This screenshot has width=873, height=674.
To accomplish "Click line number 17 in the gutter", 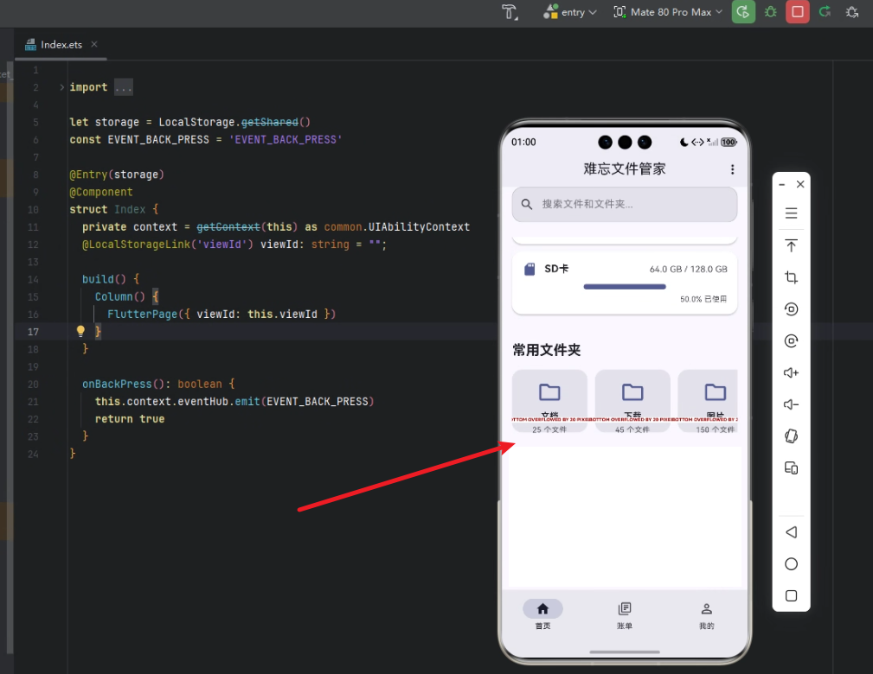I will pyautogui.click(x=34, y=332).
